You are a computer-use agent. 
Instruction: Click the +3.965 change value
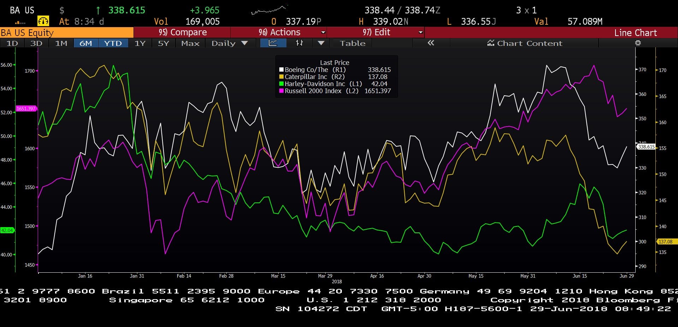tap(204, 10)
